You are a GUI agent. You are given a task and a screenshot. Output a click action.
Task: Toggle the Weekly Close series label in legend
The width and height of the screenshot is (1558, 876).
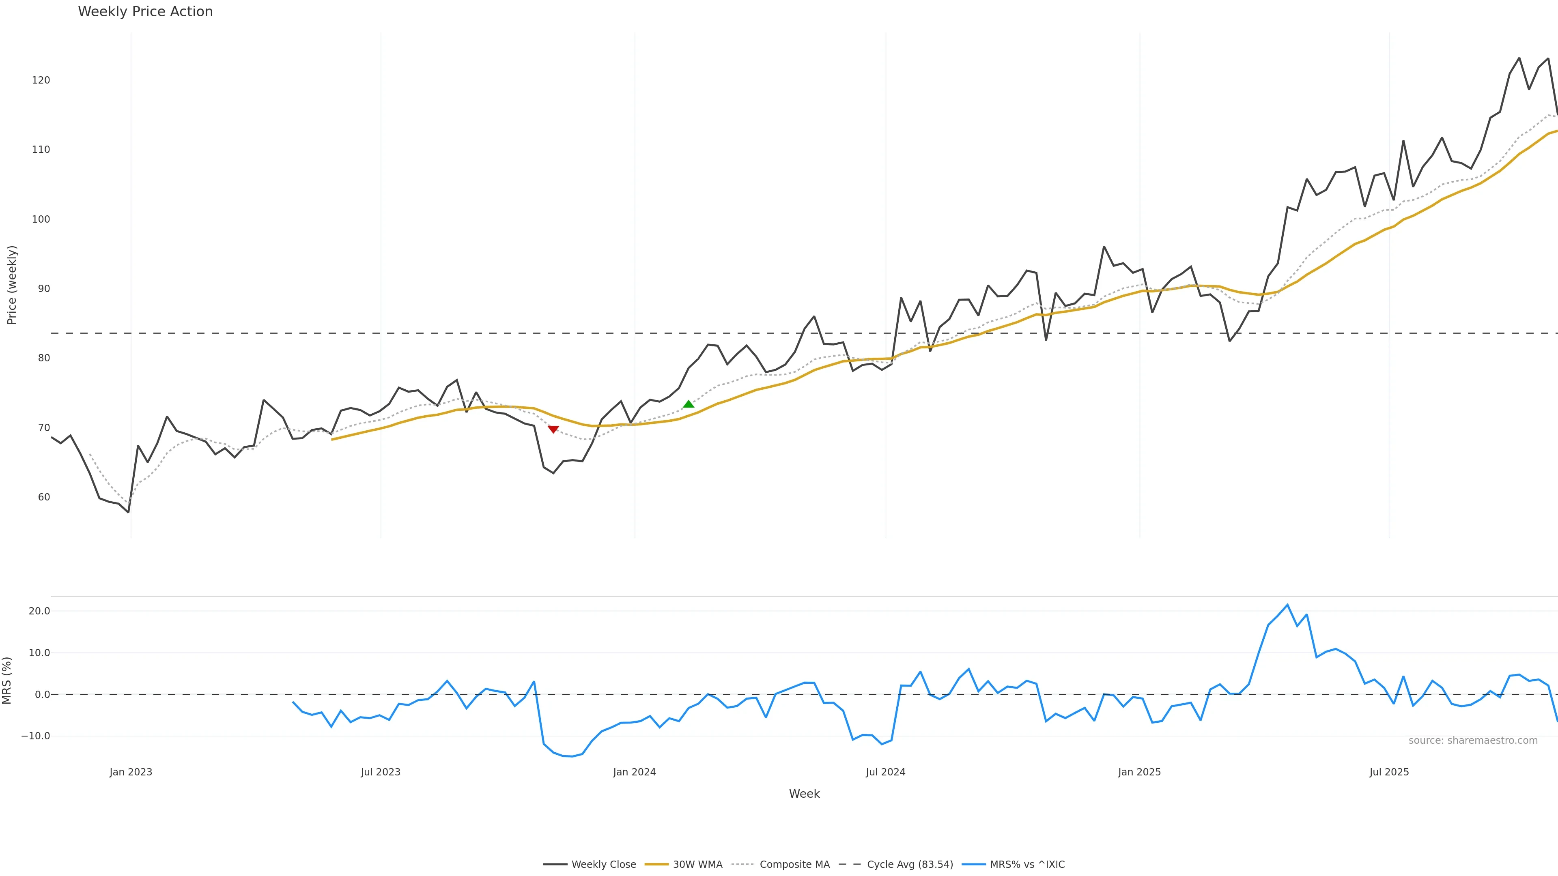click(604, 865)
